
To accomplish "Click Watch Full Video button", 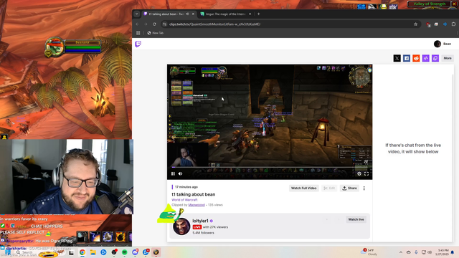I will pyautogui.click(x=303, y=188).
